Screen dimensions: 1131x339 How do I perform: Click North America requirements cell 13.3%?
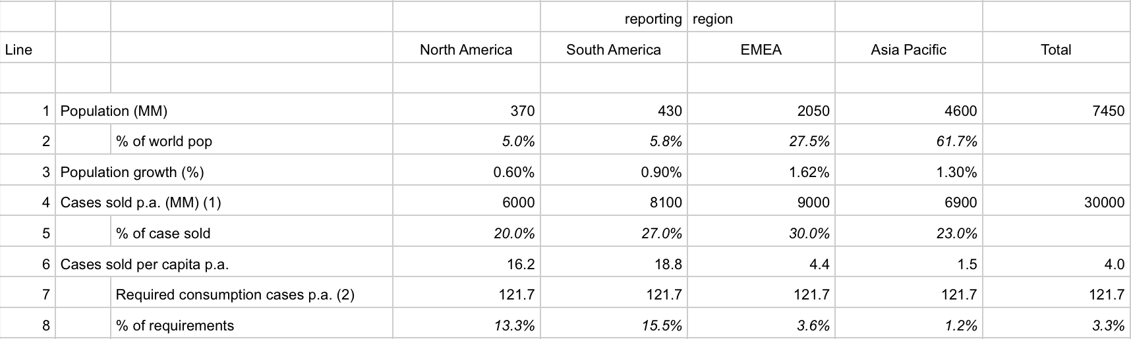coord(514,325)
